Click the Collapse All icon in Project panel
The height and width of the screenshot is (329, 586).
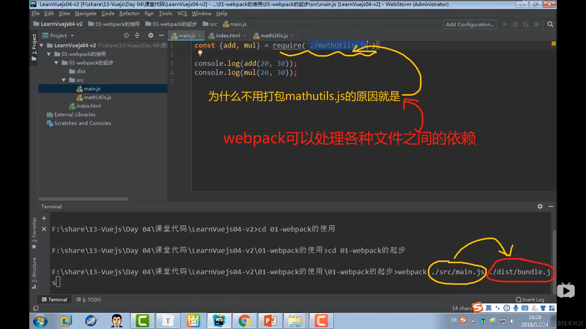(137, 35)
